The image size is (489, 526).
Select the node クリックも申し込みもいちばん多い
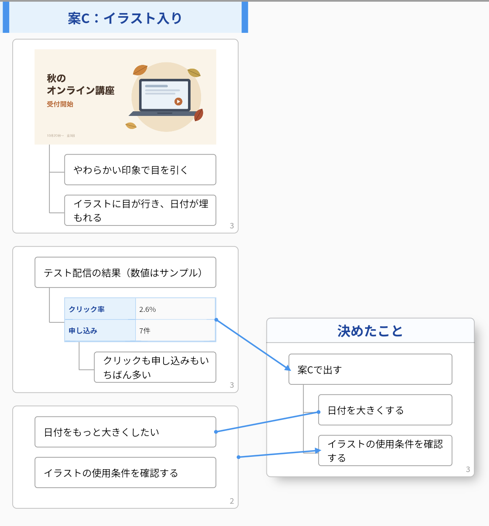pos(155,368)
